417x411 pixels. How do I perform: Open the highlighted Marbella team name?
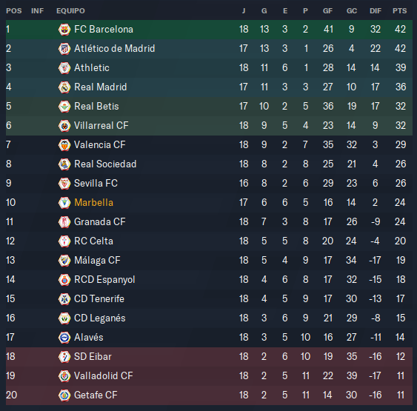[93, 203]
